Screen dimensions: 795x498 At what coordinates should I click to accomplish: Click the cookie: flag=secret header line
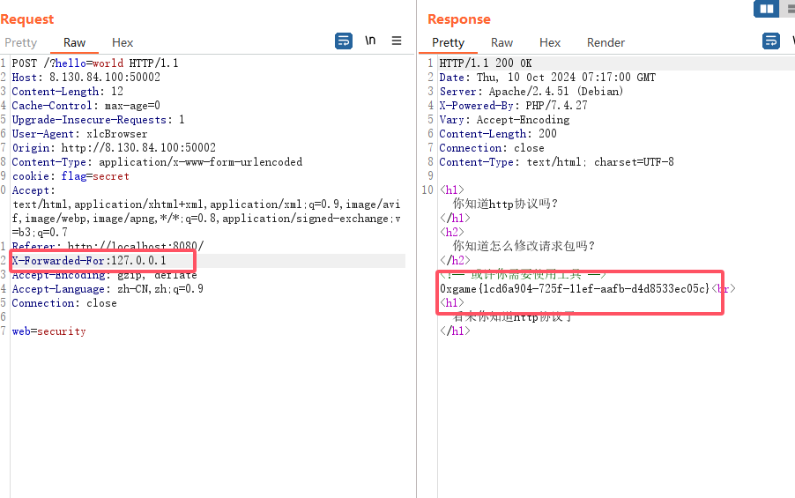tap(71, 176)
